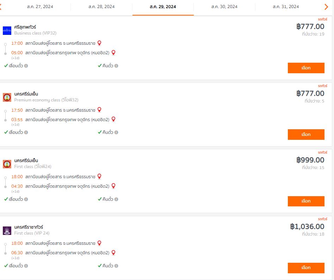Screen dimensions: 334x280
Task: Open map pin for ศรีสุเทพทัวร์ departure station
Action: pos(99,43)
